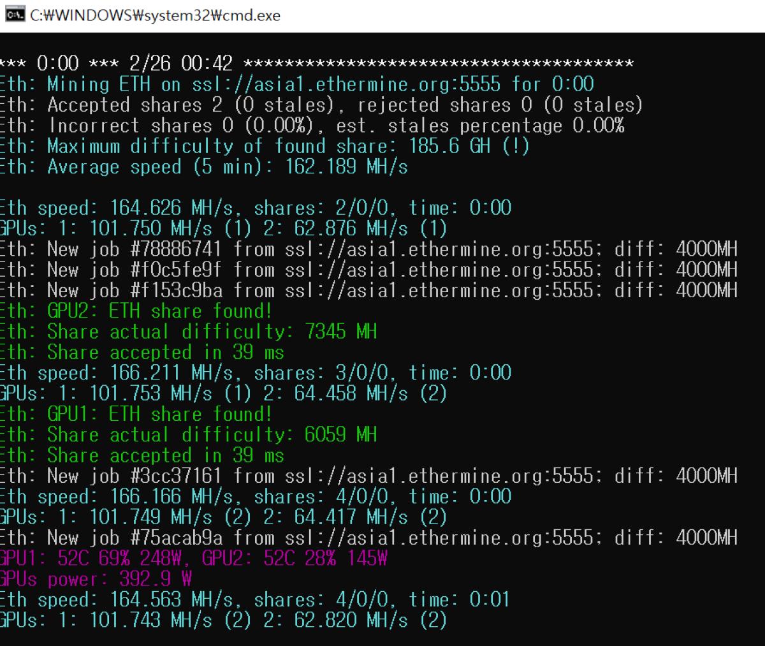This screenshot has height=646, width=765.
Task: Click the GPUs power 392.9 W line
Action: coord(96,579)
